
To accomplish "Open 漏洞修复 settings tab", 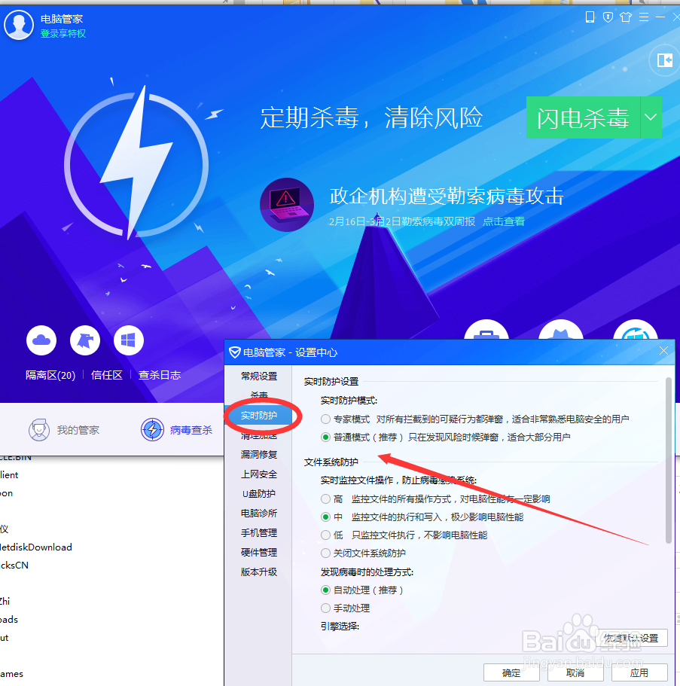I will tap(259, 455).
